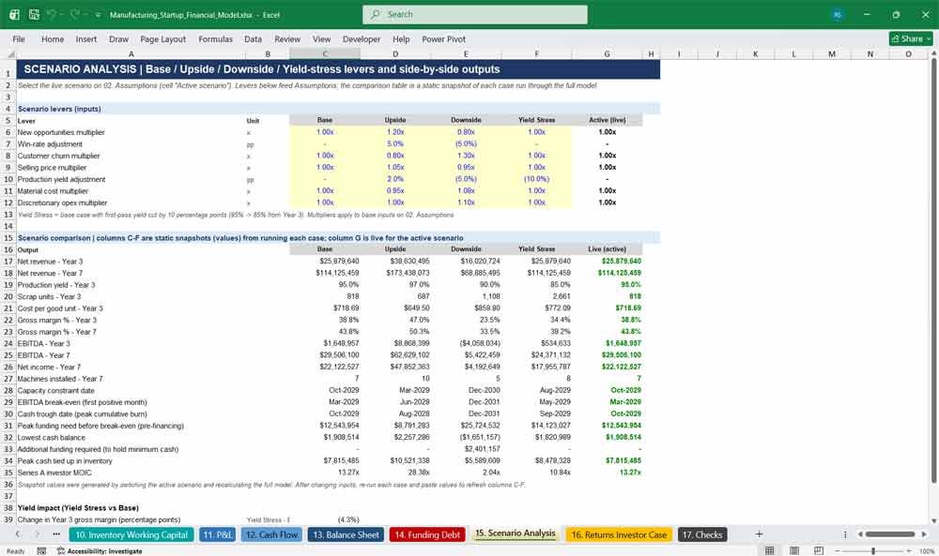Viewport: 939px width, 556px height.
Task: Switch to 14. Funding Debt sheet tab
Action: [427, 535]
